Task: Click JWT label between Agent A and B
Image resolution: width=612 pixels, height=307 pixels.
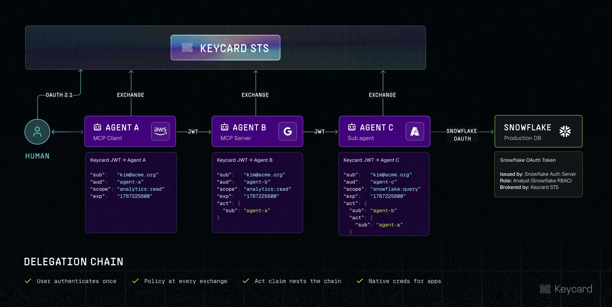Action: pos(193,131)
